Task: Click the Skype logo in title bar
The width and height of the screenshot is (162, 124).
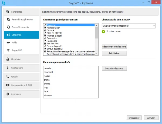Action: pyautogui.click(x=4, y=3)
